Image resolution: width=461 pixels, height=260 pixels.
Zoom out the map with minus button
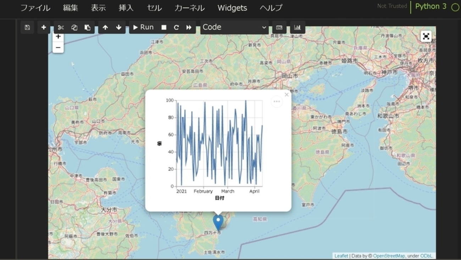pos(58,48)
